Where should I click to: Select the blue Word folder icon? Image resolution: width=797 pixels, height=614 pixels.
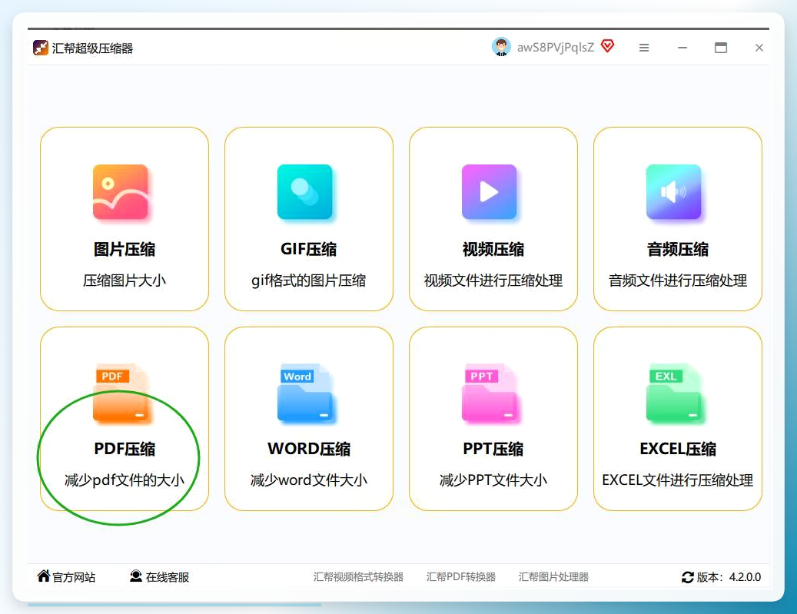[x=306, y=393]
